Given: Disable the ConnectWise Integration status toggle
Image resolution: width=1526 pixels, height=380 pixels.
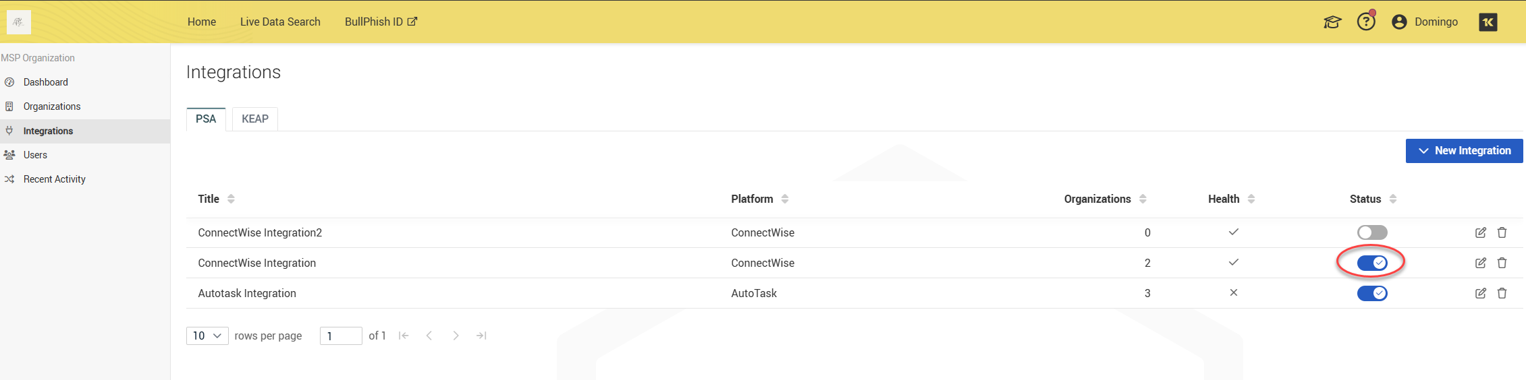Looking at the screenshot, I should pos(1371,263).
